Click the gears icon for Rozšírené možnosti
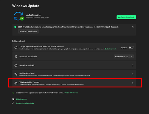The width and height of the screenshot is (149, 114). coord(16,74)
